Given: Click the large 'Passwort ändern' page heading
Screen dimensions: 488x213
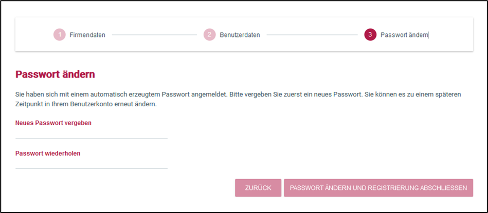Looking at the screenshot, I should point(55,74).
